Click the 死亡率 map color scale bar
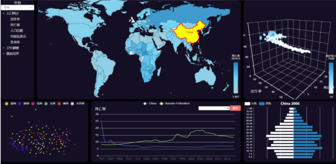This screenshot has height=164, width=336. tap(236, 78)
